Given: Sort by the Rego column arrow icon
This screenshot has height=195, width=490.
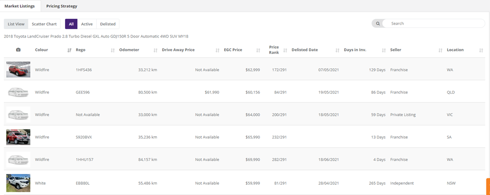Looking at the screenshot, I should (x=113, y=50).
